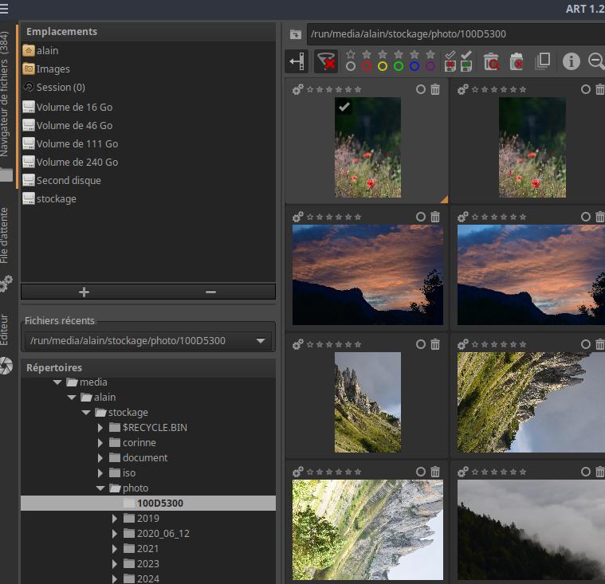605x584 pixels.
Task: Select the foggy forest thumbnail
Action: (531, 530)
